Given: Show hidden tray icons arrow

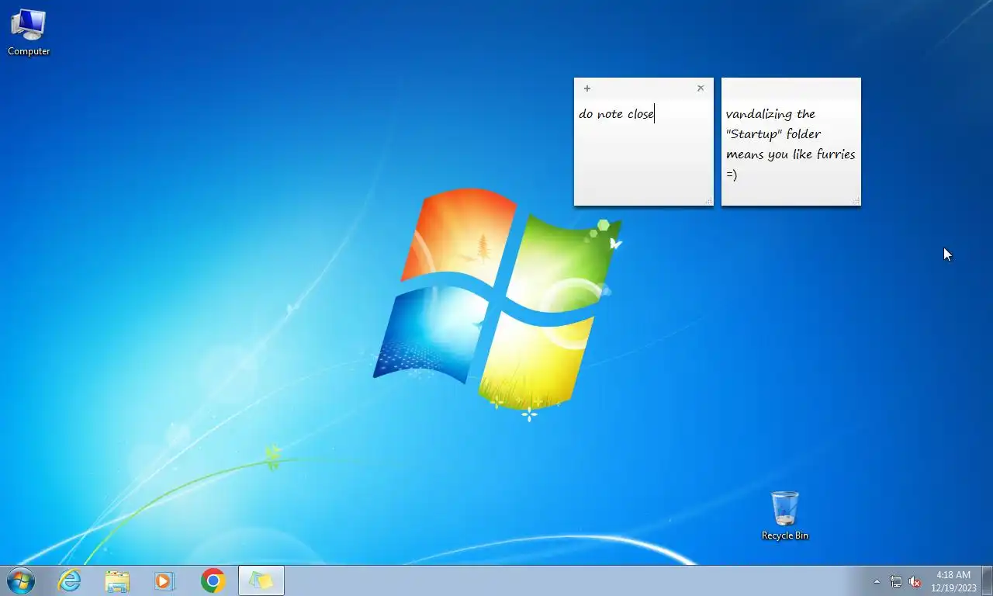Looking at the screenshot, I should click(x=877, y=581).
